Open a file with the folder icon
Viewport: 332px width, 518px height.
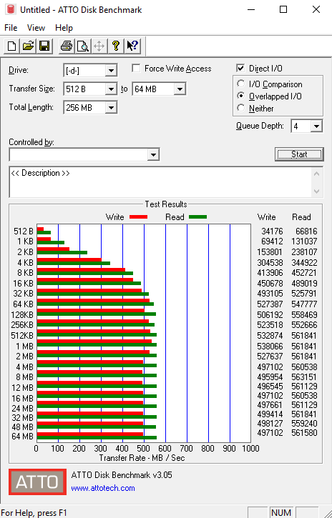[28, 46]
